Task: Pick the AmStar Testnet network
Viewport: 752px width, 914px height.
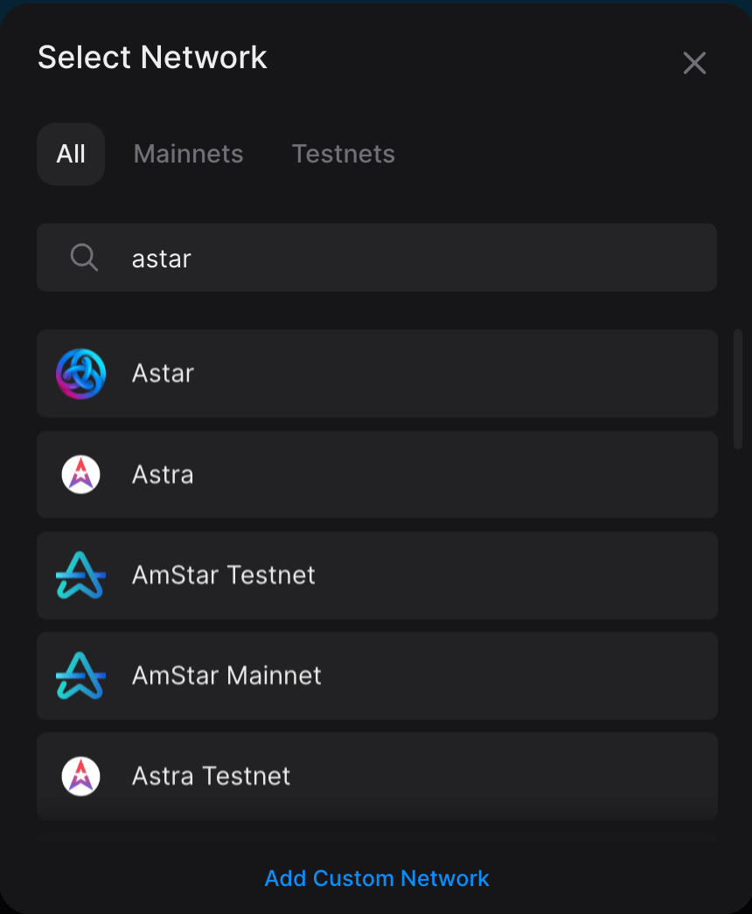Action: click(x=377, y=575)
